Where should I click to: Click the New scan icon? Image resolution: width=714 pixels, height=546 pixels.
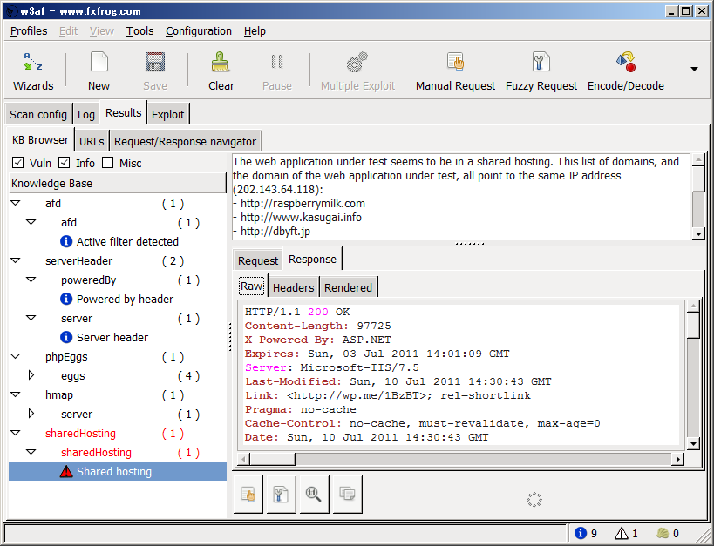coord(99,63)
